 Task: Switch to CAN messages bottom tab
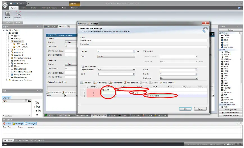pos(99,115)
